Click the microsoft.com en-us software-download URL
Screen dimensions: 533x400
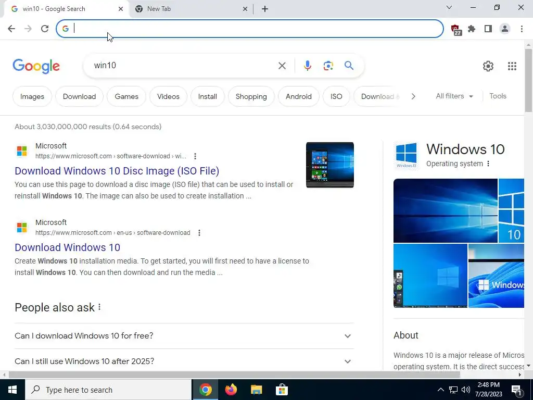click(113, 233)
